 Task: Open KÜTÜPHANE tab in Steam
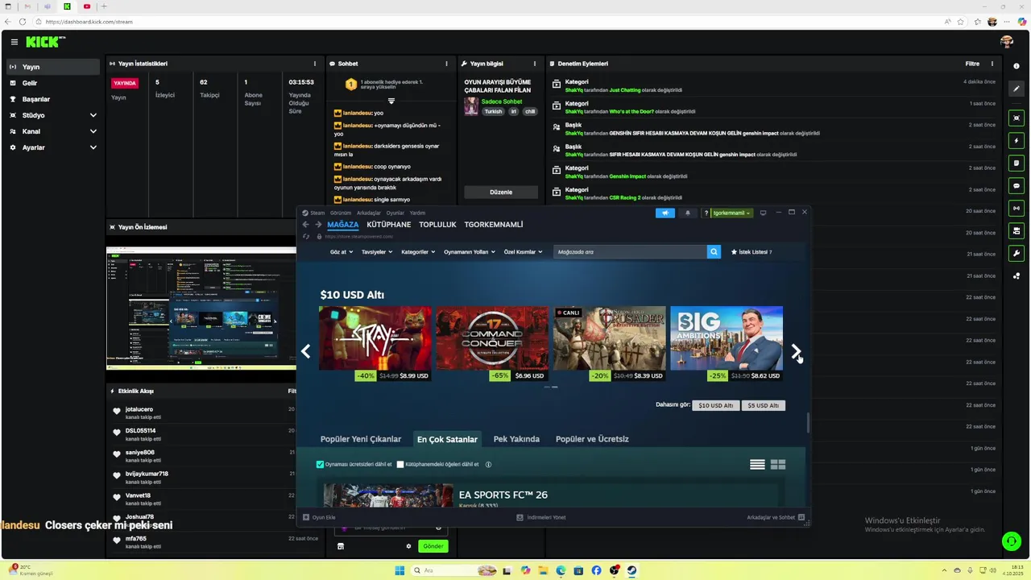[388, 225]
